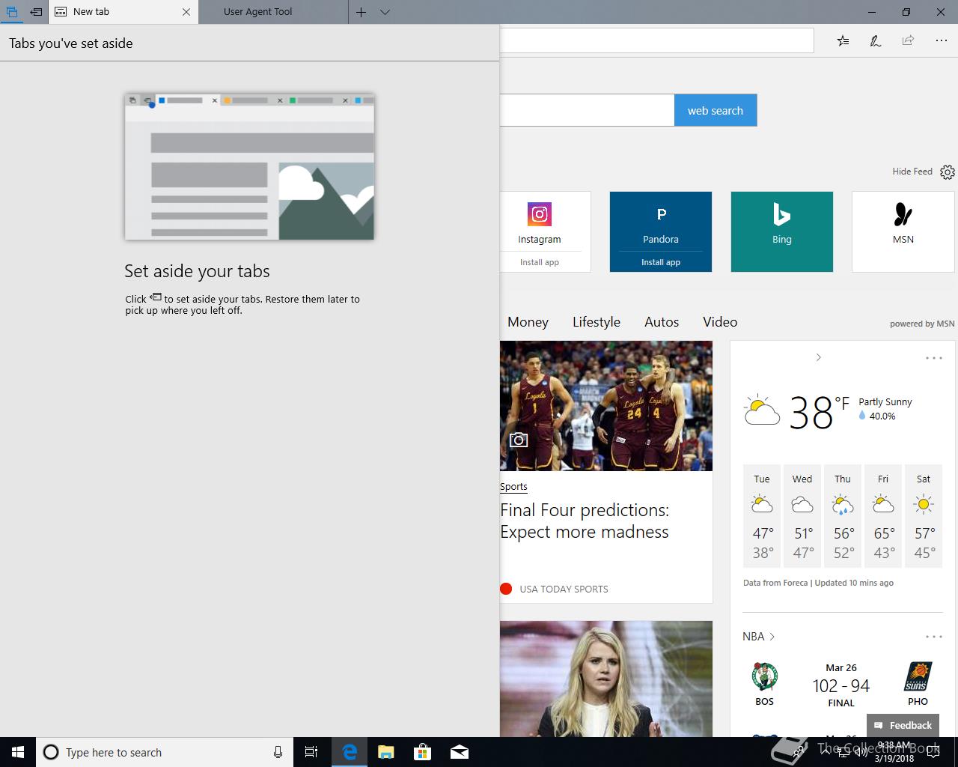Image resolution: width=958 pixels, height=767 pixels.
Task: Select Fri forecast column
Action: (883, 517)
